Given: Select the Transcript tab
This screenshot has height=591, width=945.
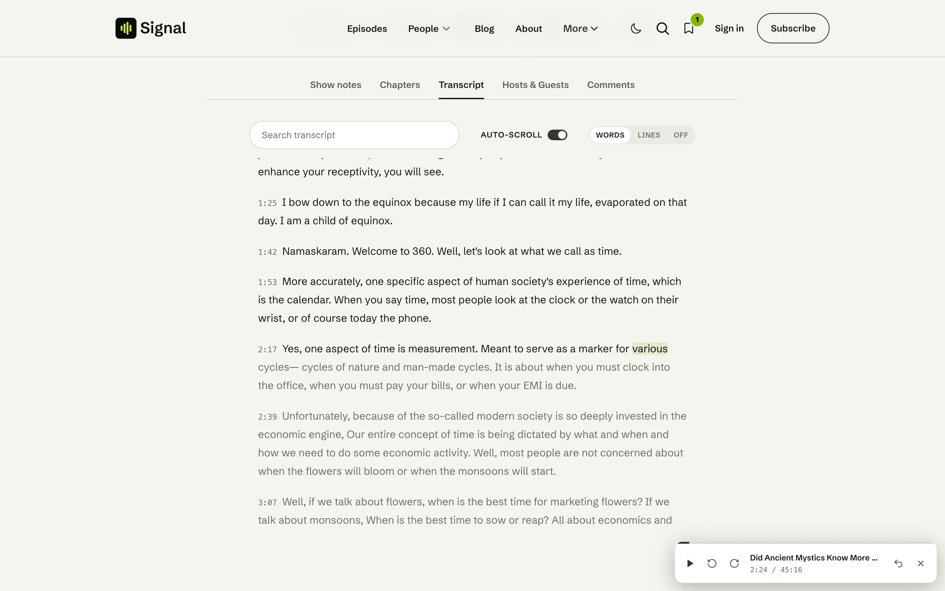Looking at the screenshot, I should coord(461,85).
